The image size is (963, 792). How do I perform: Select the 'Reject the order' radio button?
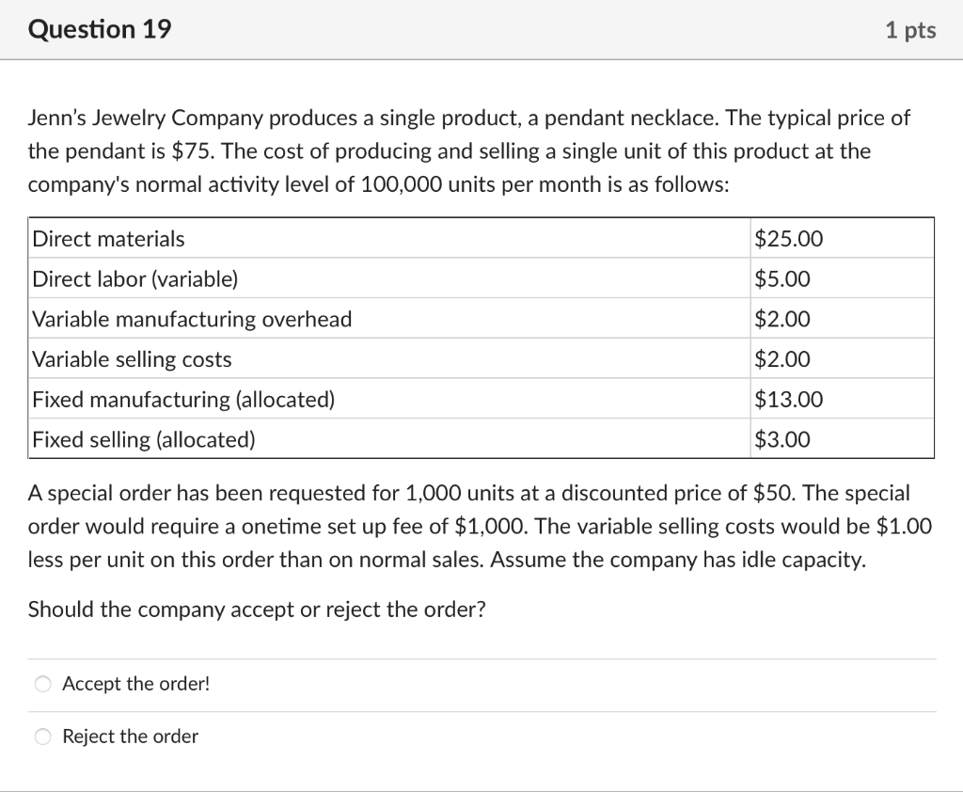(x=42, y=737)
